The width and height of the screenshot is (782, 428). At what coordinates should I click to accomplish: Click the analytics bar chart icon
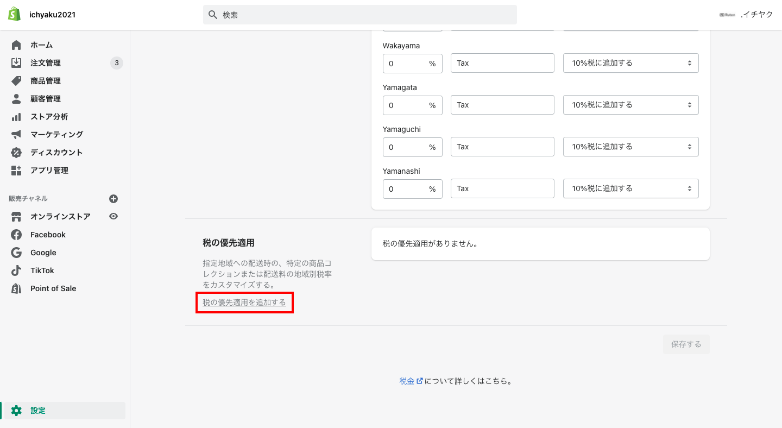[16, 117]
